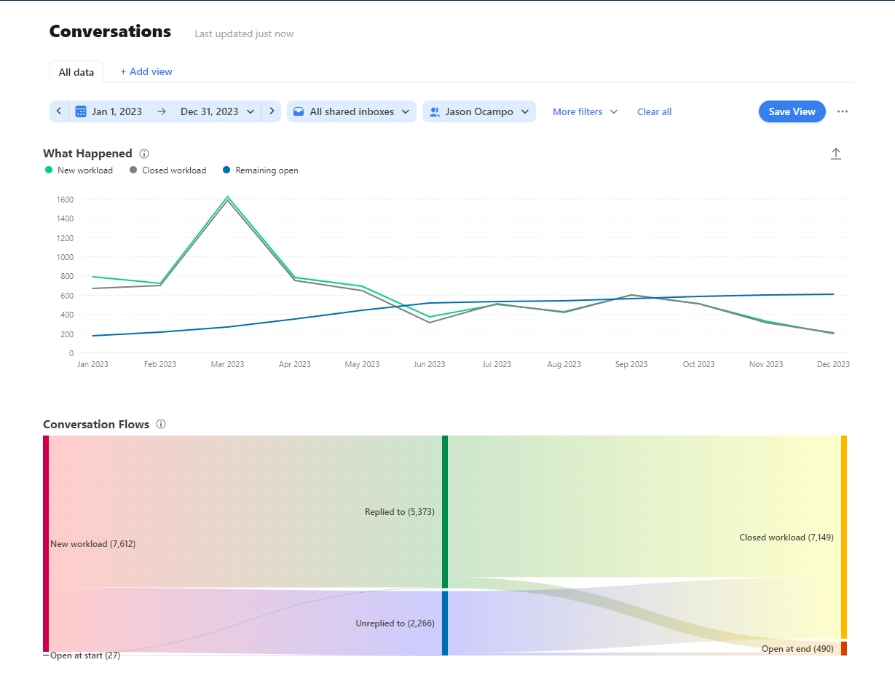The height and width of the screenshot is (689, 895).
Task: Click the shared inbox tray icon
Action: [x=299, y=111]
